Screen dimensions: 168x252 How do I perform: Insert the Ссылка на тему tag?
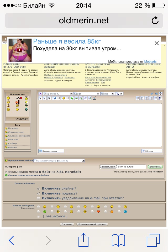(x=16, y=132)
